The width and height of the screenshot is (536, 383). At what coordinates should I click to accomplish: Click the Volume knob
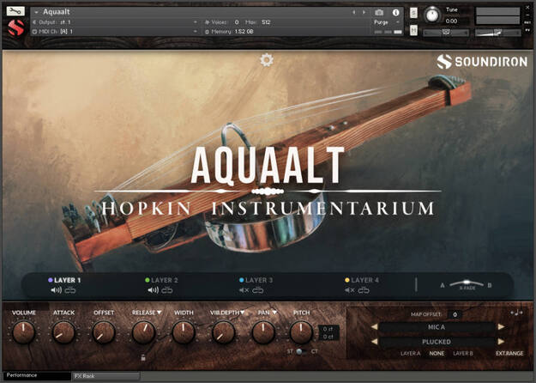pos(24,332)
